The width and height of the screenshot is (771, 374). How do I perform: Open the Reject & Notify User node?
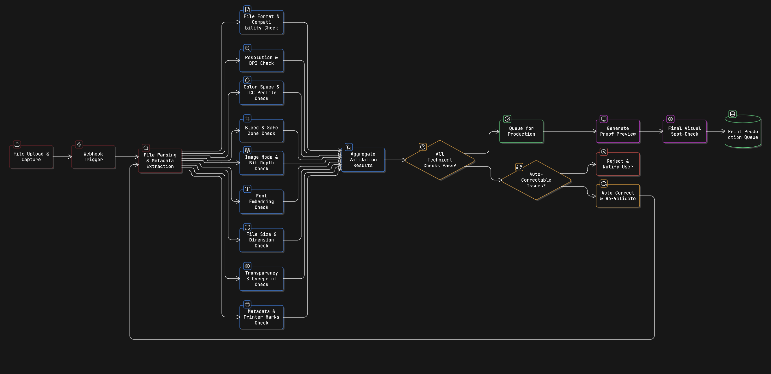pyautogui.click(x=617, y=164)
